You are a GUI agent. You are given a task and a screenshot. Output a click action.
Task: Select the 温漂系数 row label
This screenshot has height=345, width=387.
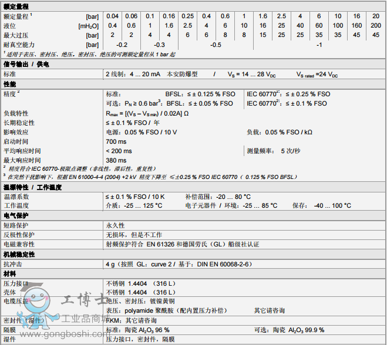(x=16, y=197)
